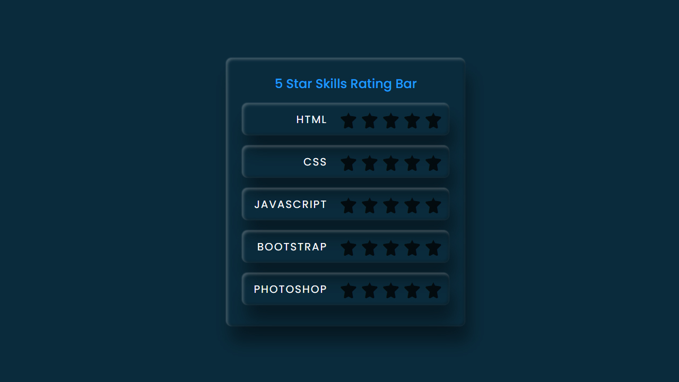679x382 pixels.
Task: Rate HTML four stars
Action: pyautogui.click(x=412, y=120)
